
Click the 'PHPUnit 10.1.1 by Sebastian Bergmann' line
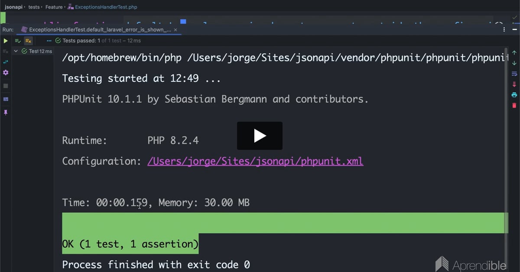[215, 99]
